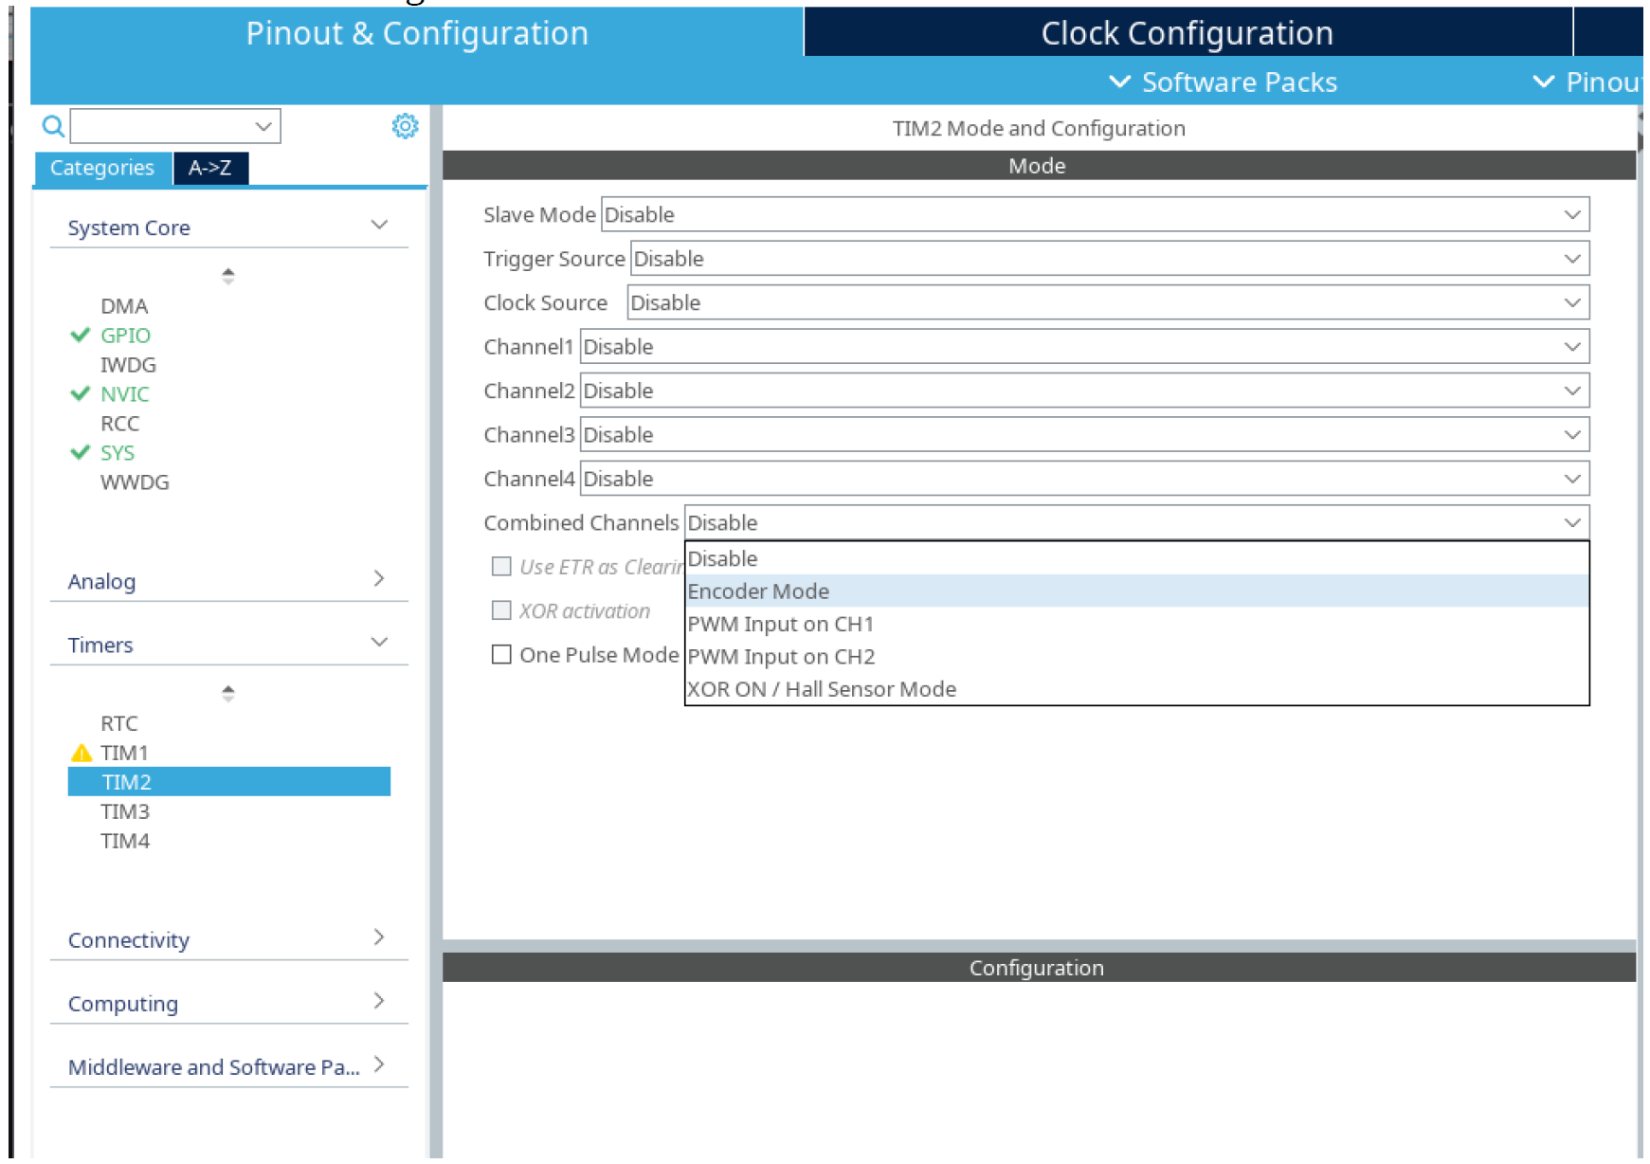Click the sort arrows under Timers
1650x1164 pixels.
(x=227, y=693)
